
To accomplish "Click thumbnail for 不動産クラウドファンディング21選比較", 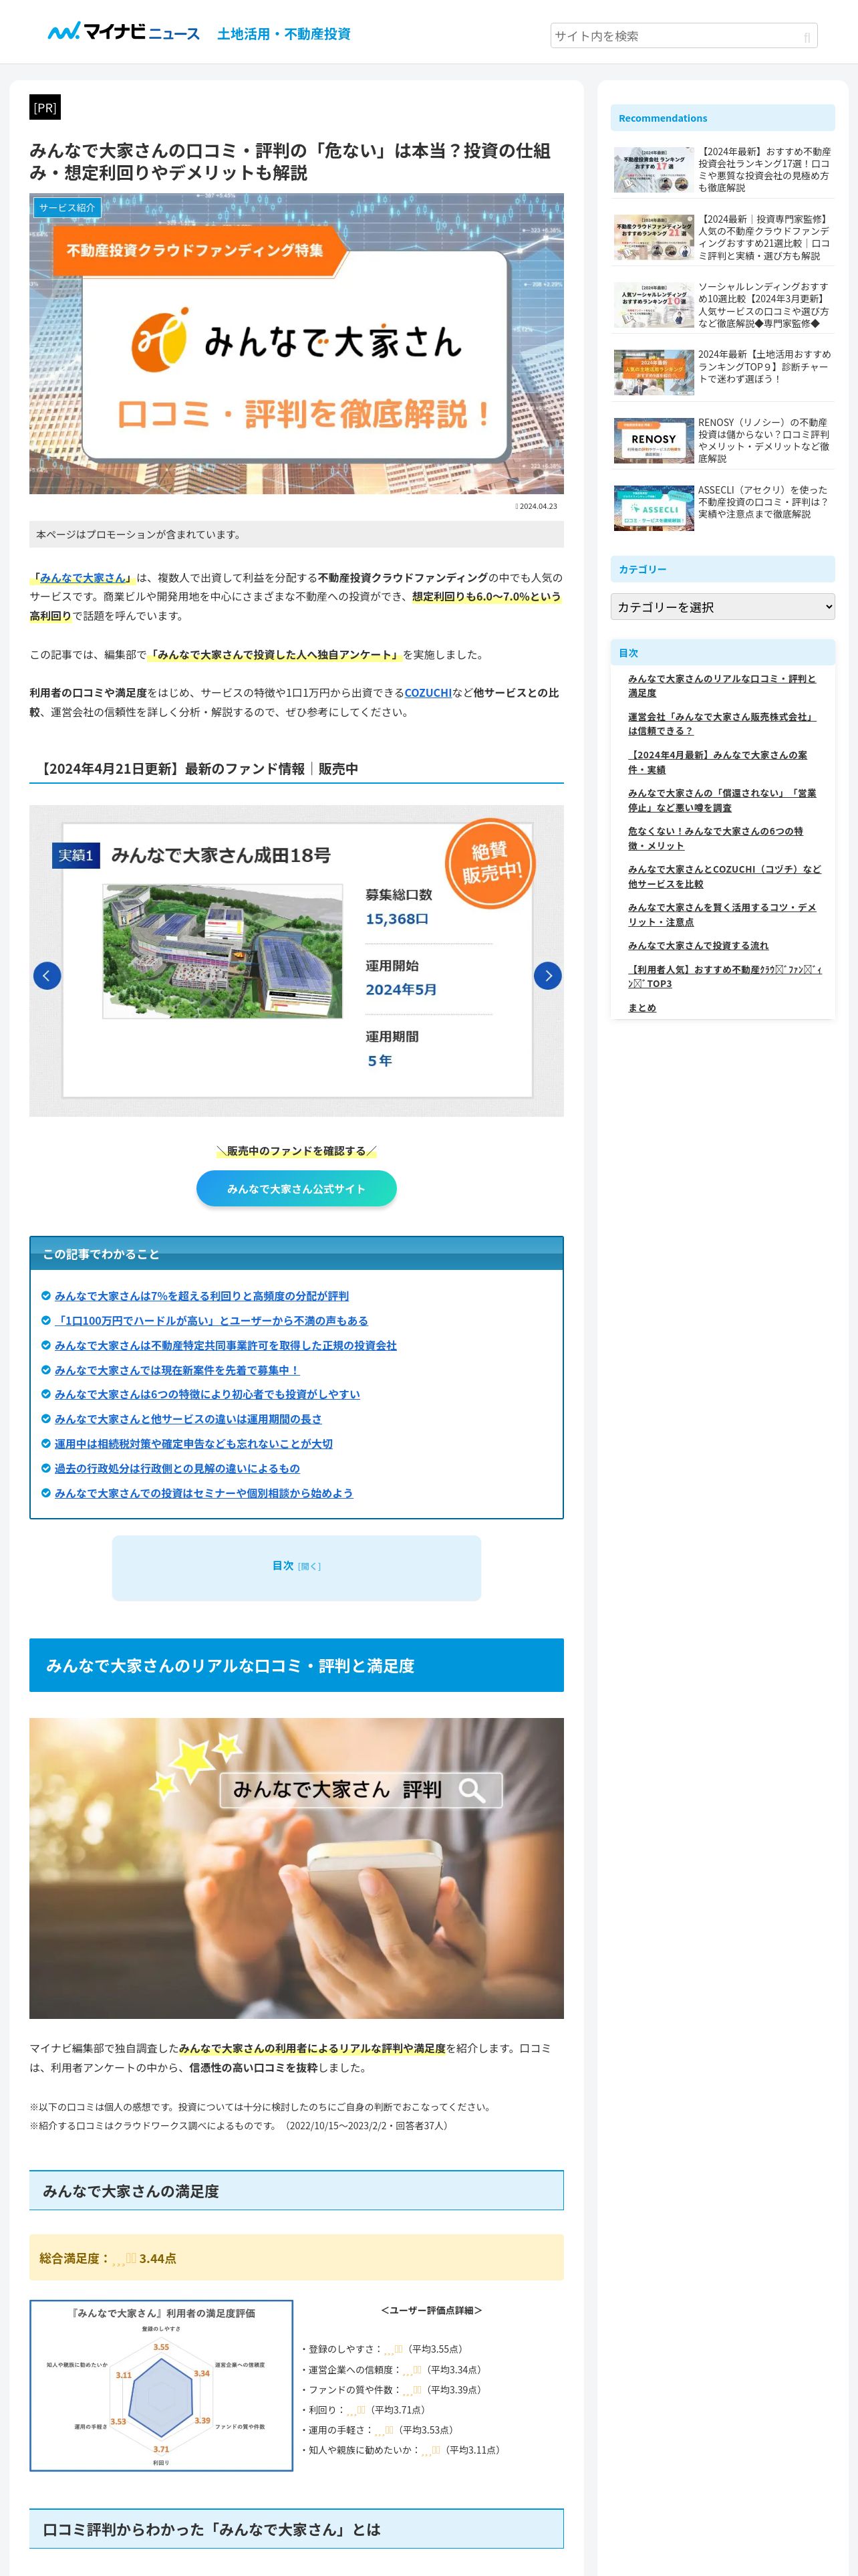I will [x=654, y=237].
